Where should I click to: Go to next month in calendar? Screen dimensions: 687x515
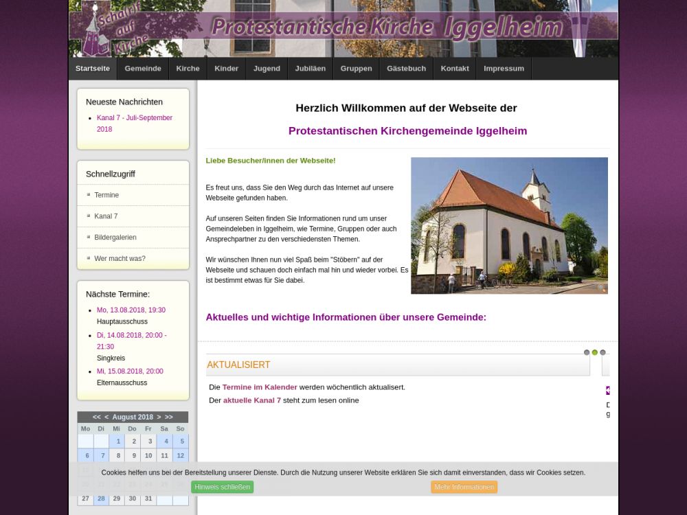point(159,417)
